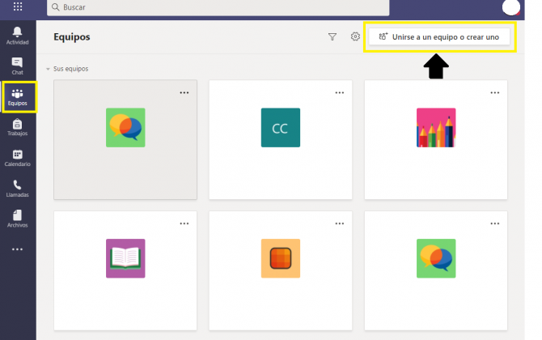The image size is (542, 340).
Task: Open the colored pencils team tile
Action: coord(436,140)
